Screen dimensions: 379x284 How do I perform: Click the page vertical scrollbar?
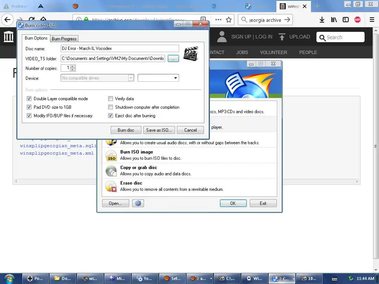pyautogui.click(x=376, y=146)
